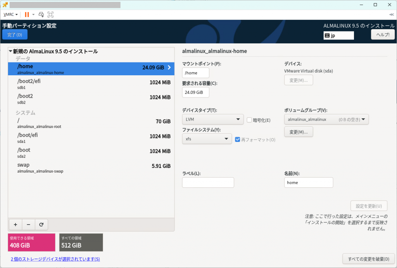Image resolution: width=397 pixels, height=268 pixels.
Task: Remove selected mount point with minus button
Action: (28, 225)
